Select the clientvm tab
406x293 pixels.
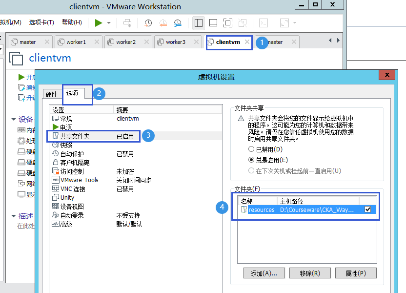pos(228,42)
